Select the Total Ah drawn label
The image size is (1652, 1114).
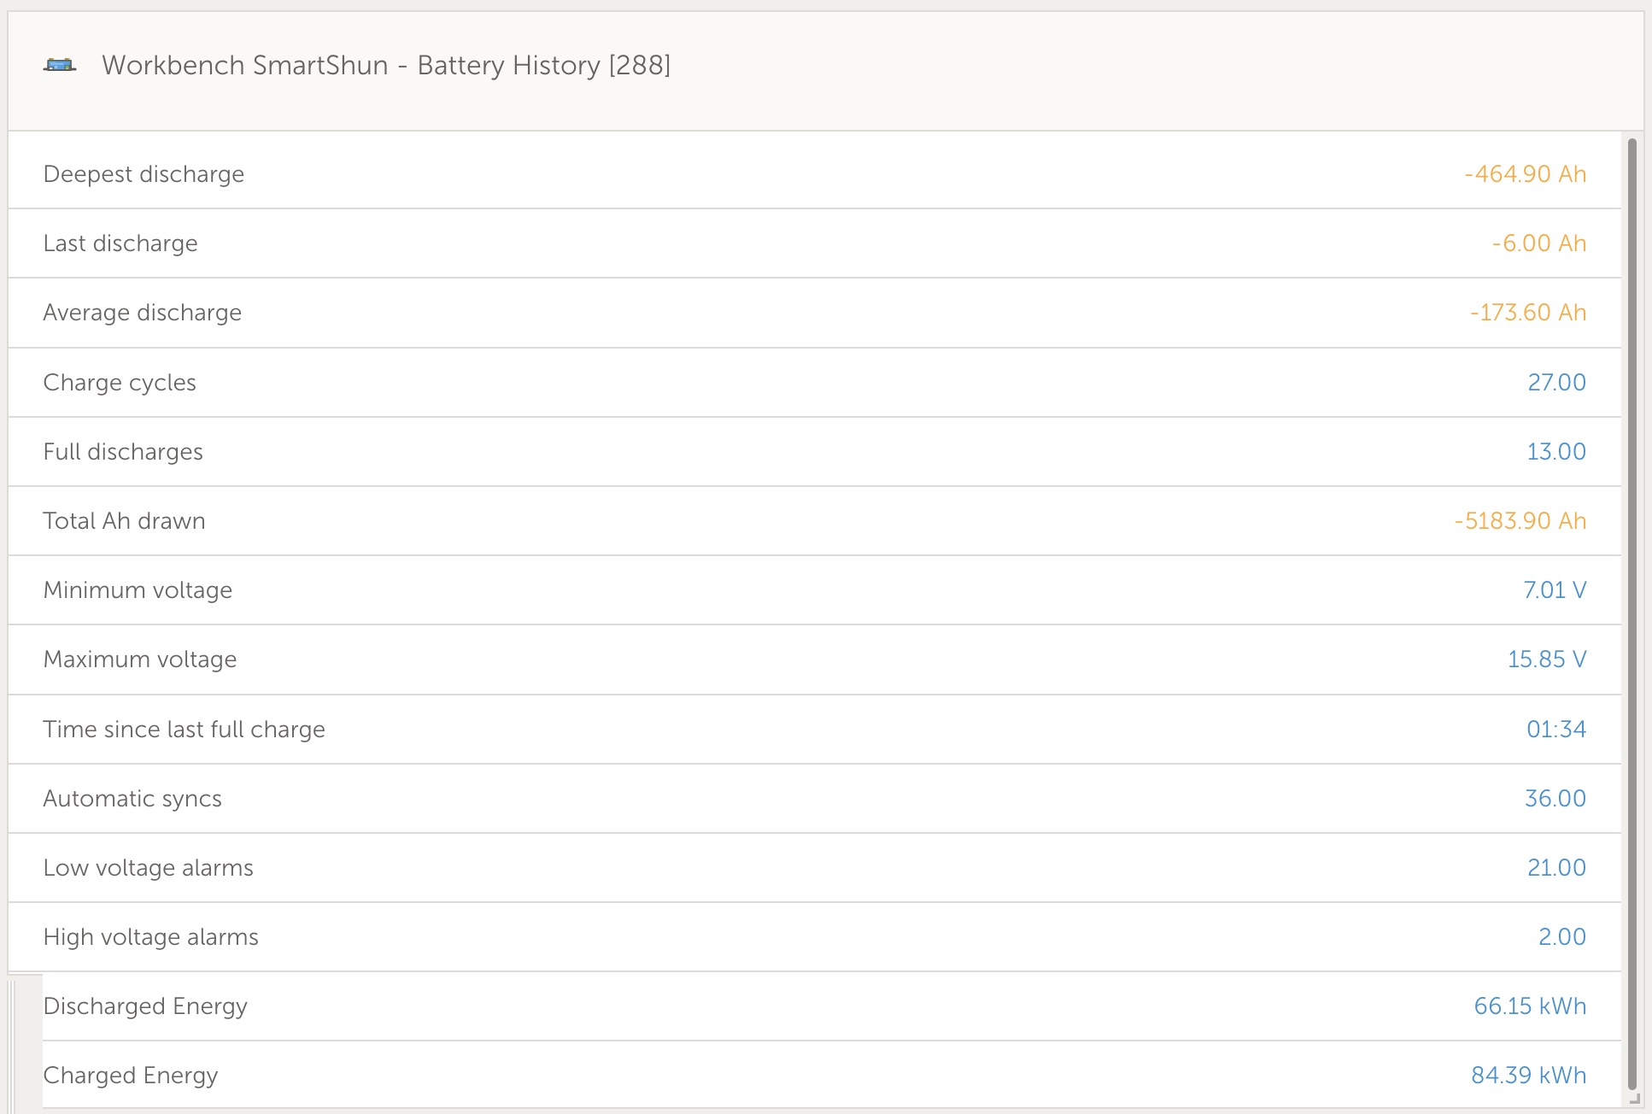click(x=124, y=521)
